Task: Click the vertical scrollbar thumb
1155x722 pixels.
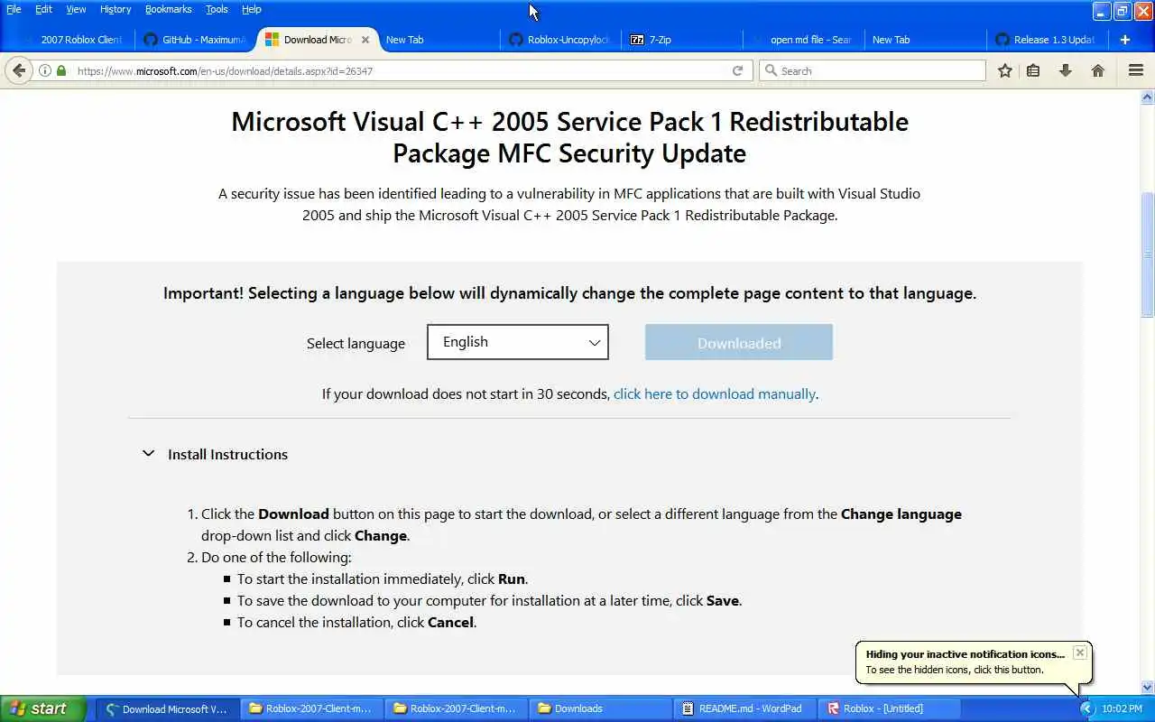Action: (x=1148, y=255)
